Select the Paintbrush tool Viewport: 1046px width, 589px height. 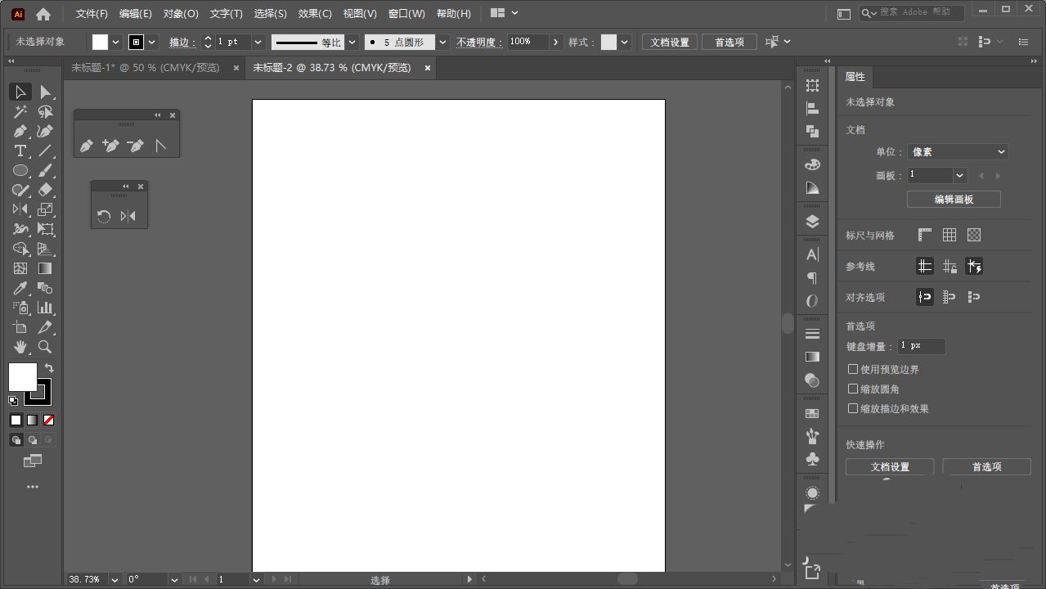point(46,170)
